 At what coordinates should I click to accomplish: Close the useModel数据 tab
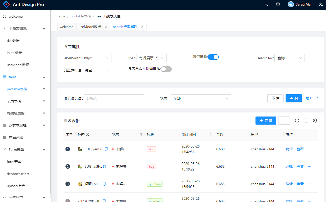(x=106, y=27)
